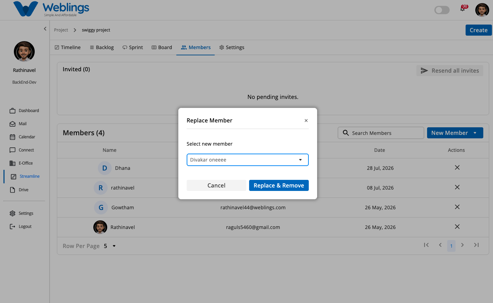Go to the first page
This screenshot has width=493, height=303.
click(x=426, y=245)
